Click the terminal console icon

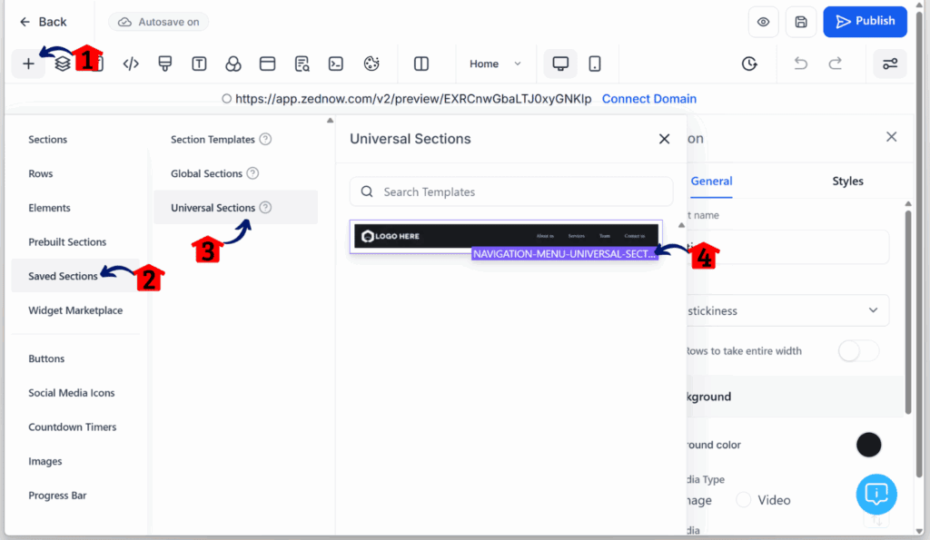click(x=336, y=64)
